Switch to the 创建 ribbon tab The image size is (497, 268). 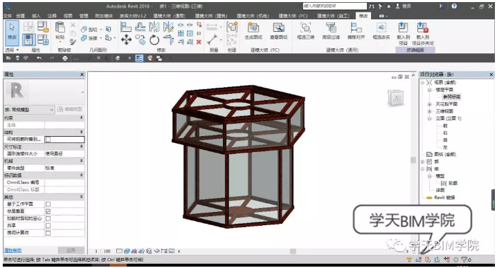coord(21,16)
